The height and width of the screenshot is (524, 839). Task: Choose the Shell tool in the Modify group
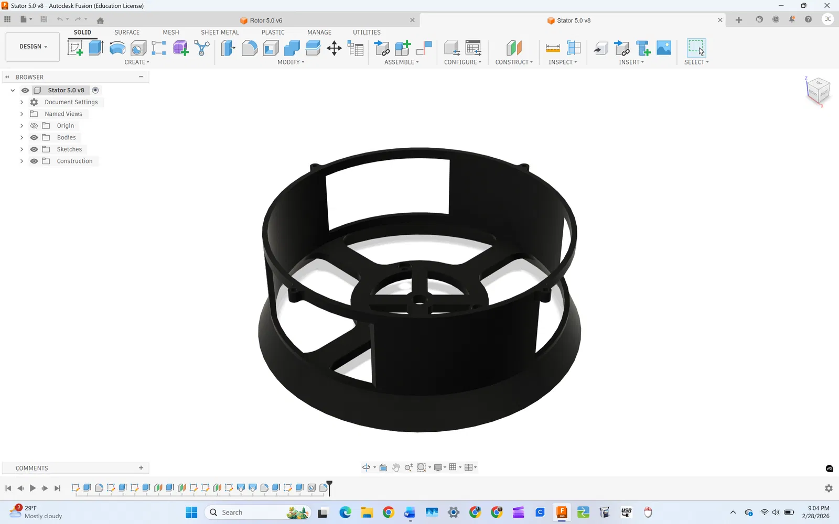271,48
